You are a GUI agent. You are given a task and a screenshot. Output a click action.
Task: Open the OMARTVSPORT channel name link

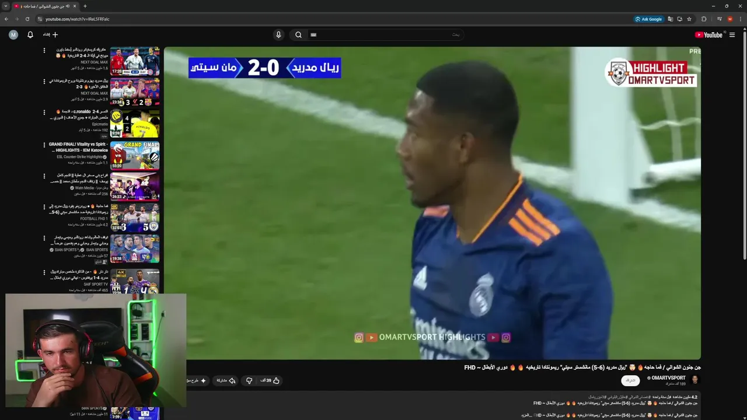point(668,378)
